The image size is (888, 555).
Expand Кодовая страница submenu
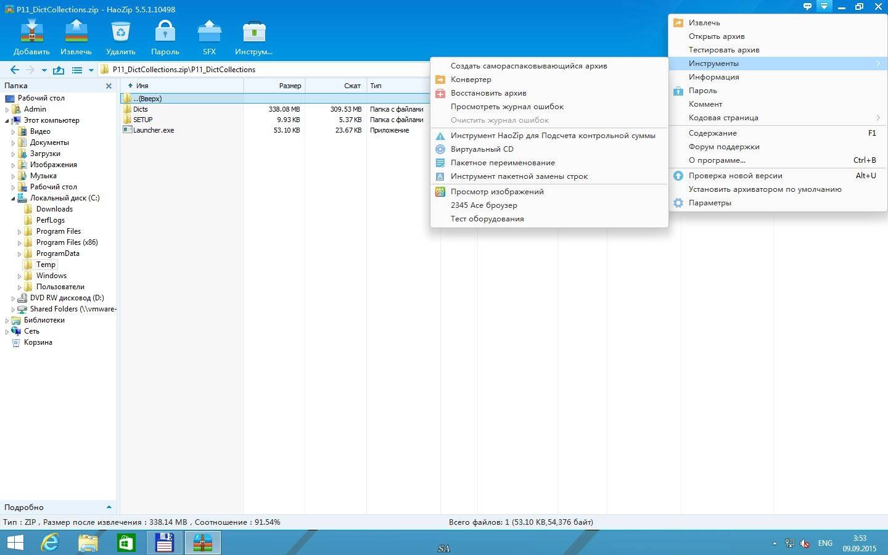click(778, 118)
